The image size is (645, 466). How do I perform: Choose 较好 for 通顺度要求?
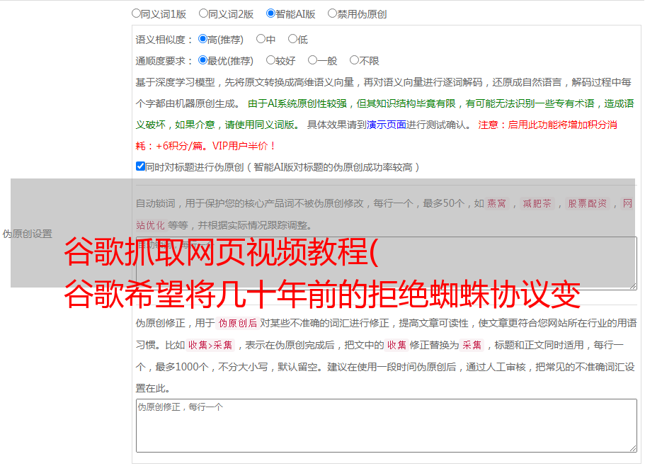(x=270, y=60)
